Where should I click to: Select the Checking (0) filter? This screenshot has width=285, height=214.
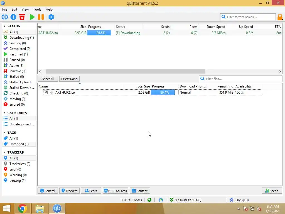click(x=19, y=93)
